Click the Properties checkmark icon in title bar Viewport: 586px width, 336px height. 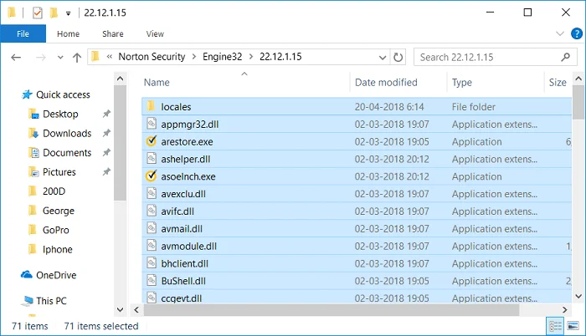[x=38, y=13]
